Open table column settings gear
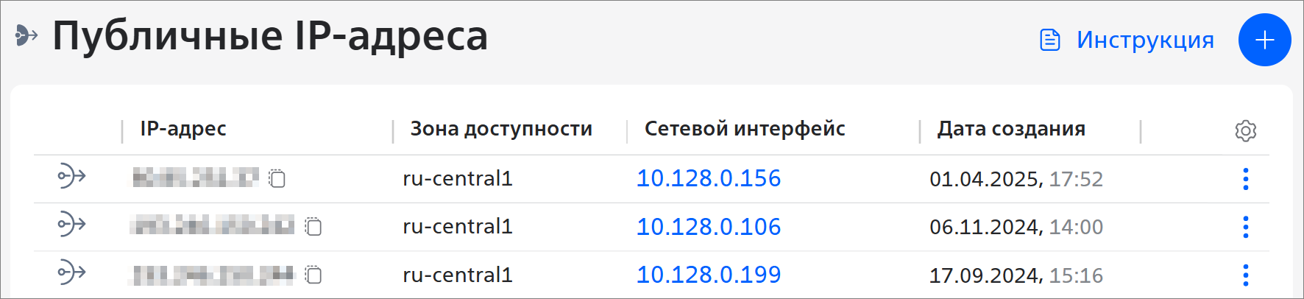1304x299 pixels. tap(1245, 131)
